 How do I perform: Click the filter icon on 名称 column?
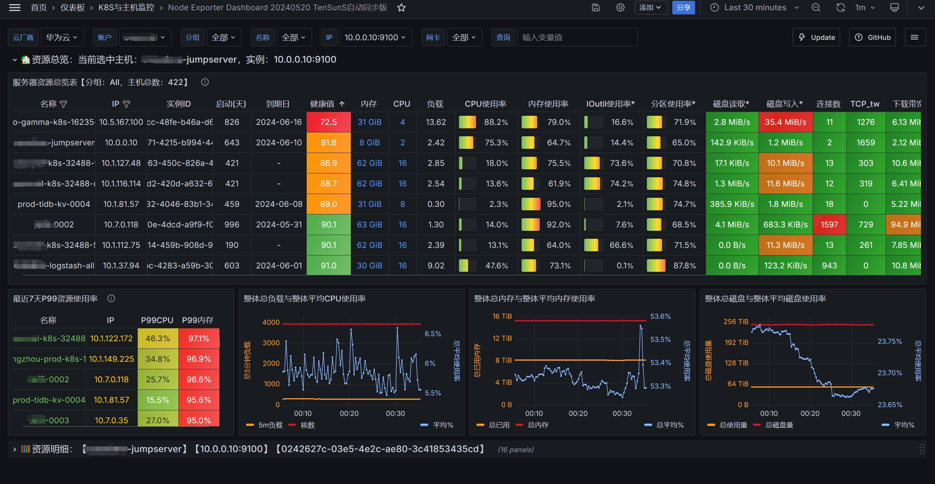click(x=63, y=104)
